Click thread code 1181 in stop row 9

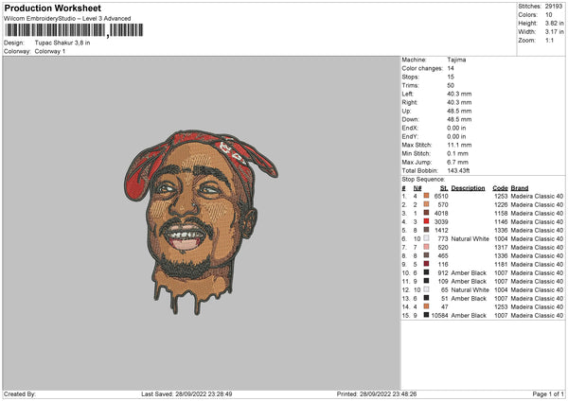click(501, 265)
